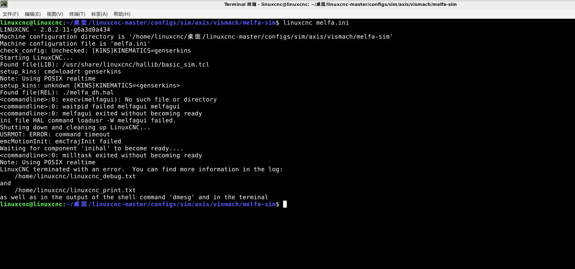The width and height of the screenshot is (575, 269).
Task: Click the path '/home/linuxcnc/linuxcnc_print.txt'
Action: click(75, 190)
